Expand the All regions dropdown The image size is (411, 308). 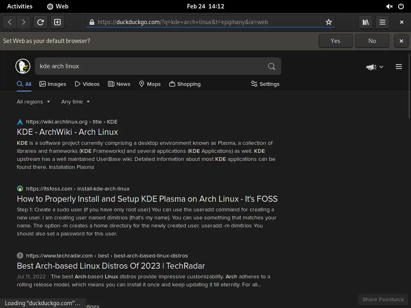click(x=33, y=101)
